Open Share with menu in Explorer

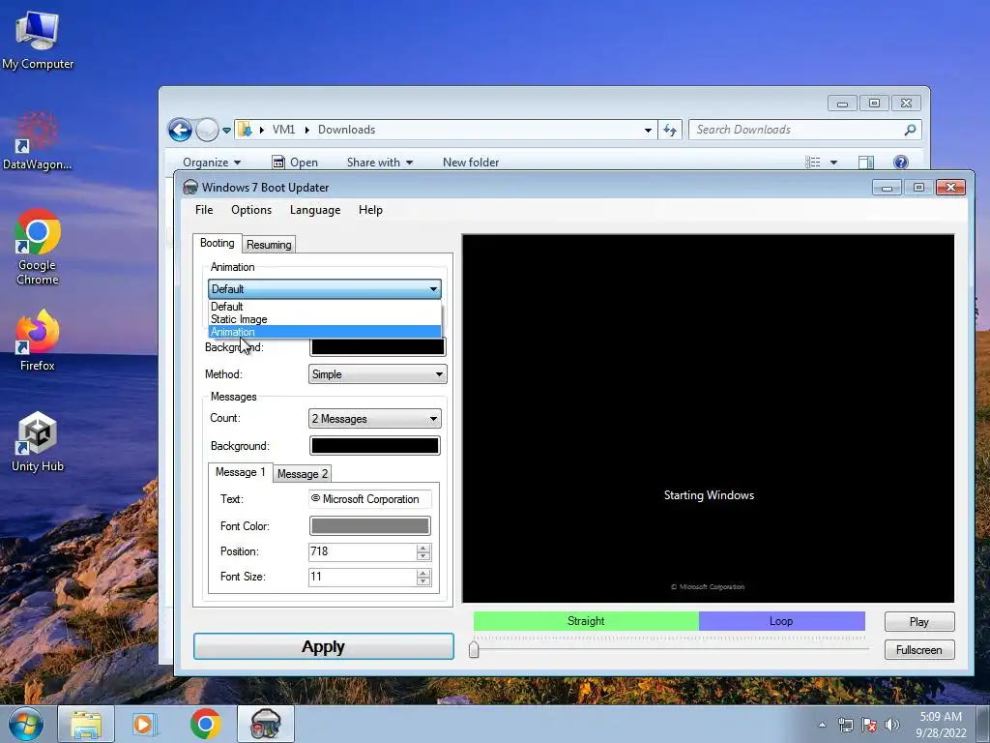pos(379,163)
